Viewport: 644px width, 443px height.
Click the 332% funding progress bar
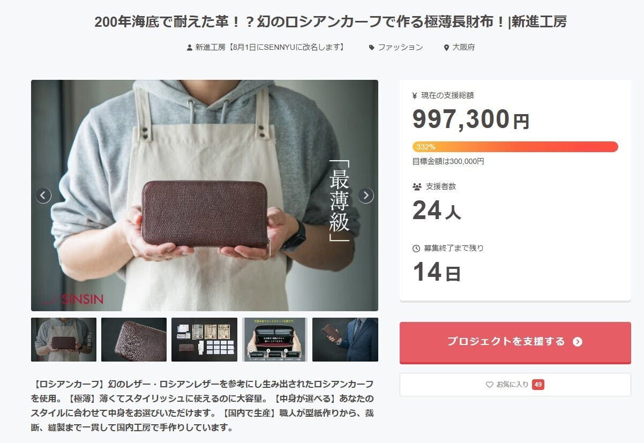point(515,147)
